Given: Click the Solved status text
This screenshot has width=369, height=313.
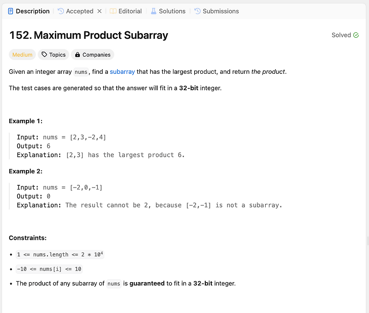Looking at the screenshot, I should pos(340,35).
